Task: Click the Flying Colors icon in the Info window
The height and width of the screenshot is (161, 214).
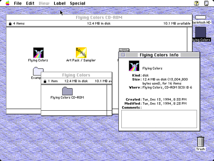Action: (x=134, y=66)
